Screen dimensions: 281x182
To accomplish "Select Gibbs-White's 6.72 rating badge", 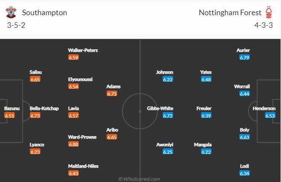I will pos(168,115).
